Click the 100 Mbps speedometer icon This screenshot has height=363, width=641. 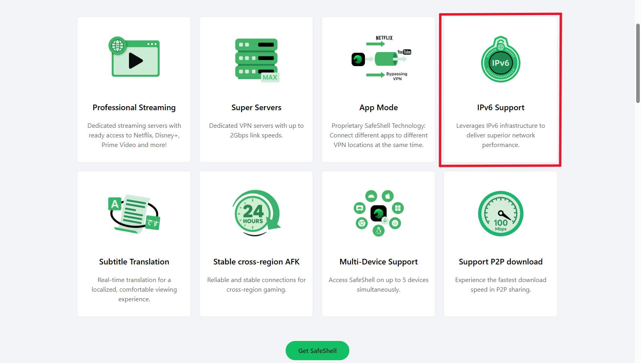[500, 214]
